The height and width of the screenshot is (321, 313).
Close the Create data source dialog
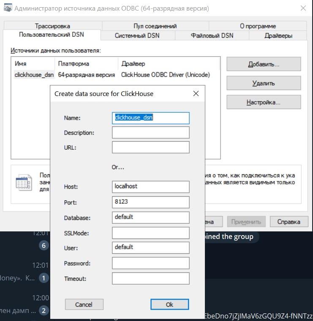point(196,93)
